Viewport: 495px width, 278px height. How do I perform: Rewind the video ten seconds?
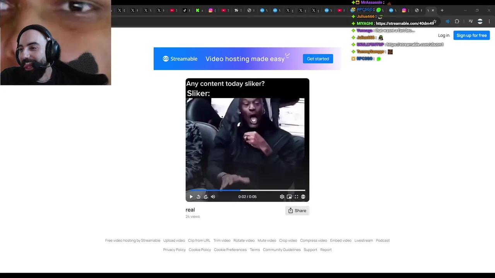(x=198, y=197)
